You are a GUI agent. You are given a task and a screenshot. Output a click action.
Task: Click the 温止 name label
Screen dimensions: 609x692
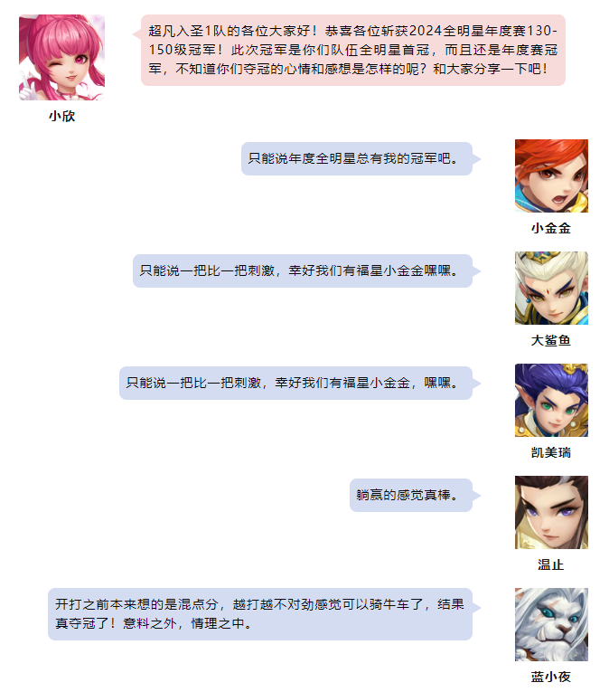551,564
